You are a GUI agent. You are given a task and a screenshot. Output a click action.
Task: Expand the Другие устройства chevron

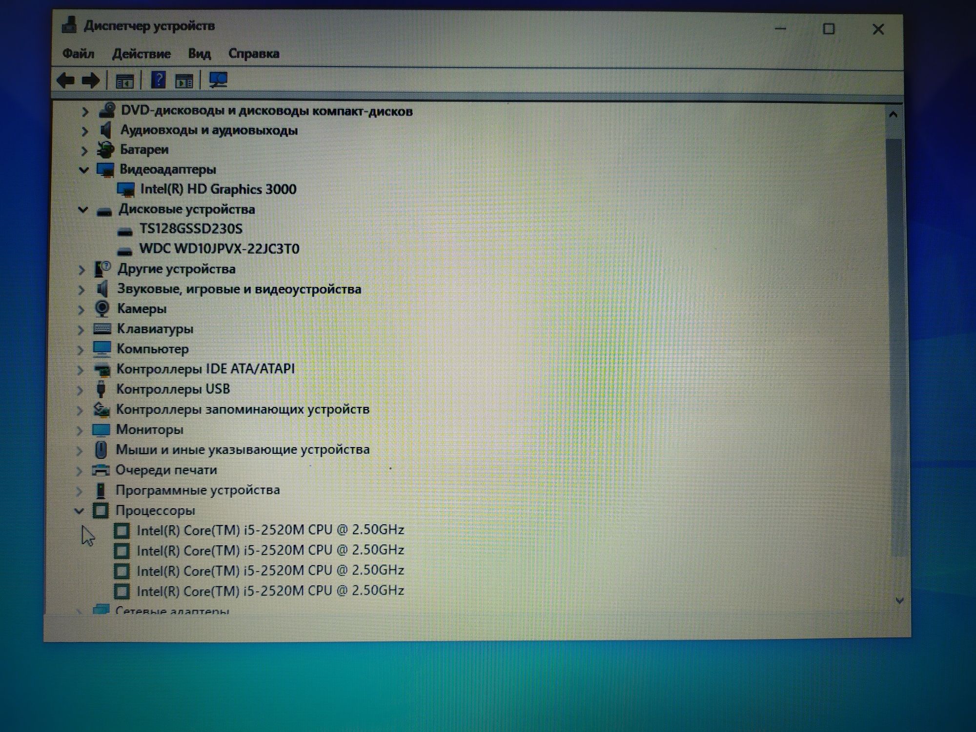(81, 269)
